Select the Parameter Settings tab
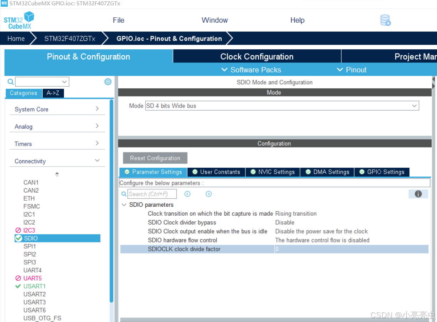 (153, 172)
